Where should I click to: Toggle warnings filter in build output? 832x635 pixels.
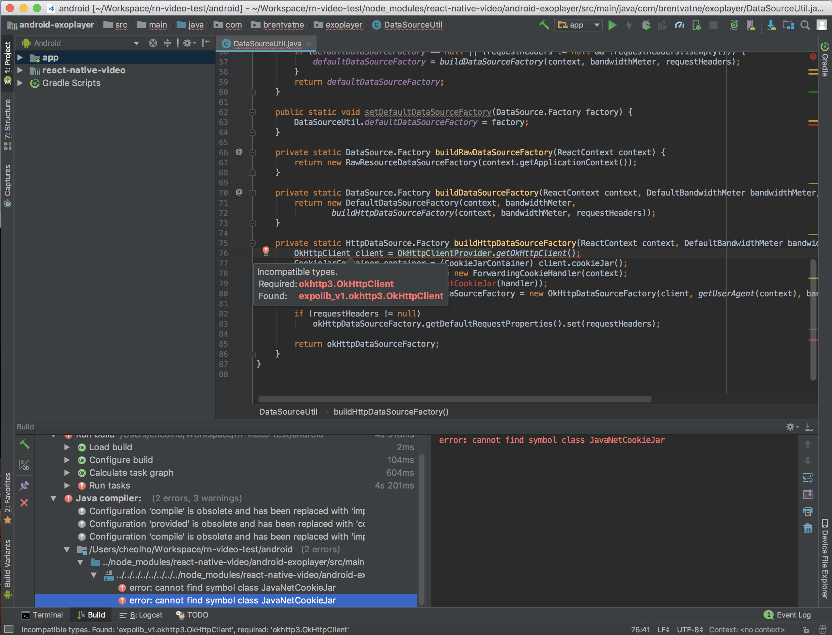(x=25, y=465)
